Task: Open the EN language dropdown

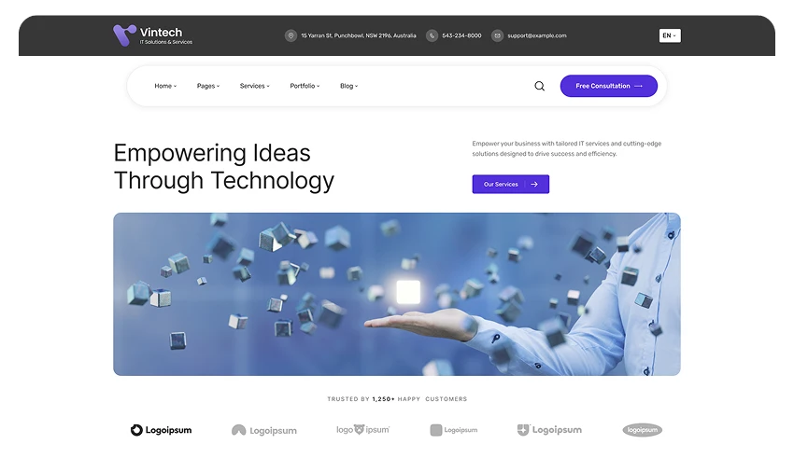Action: (670, 35)
